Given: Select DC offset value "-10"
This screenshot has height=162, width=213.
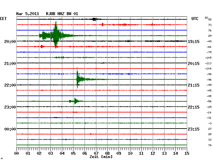Looking at the screenshot, I should tap(209, 112).
